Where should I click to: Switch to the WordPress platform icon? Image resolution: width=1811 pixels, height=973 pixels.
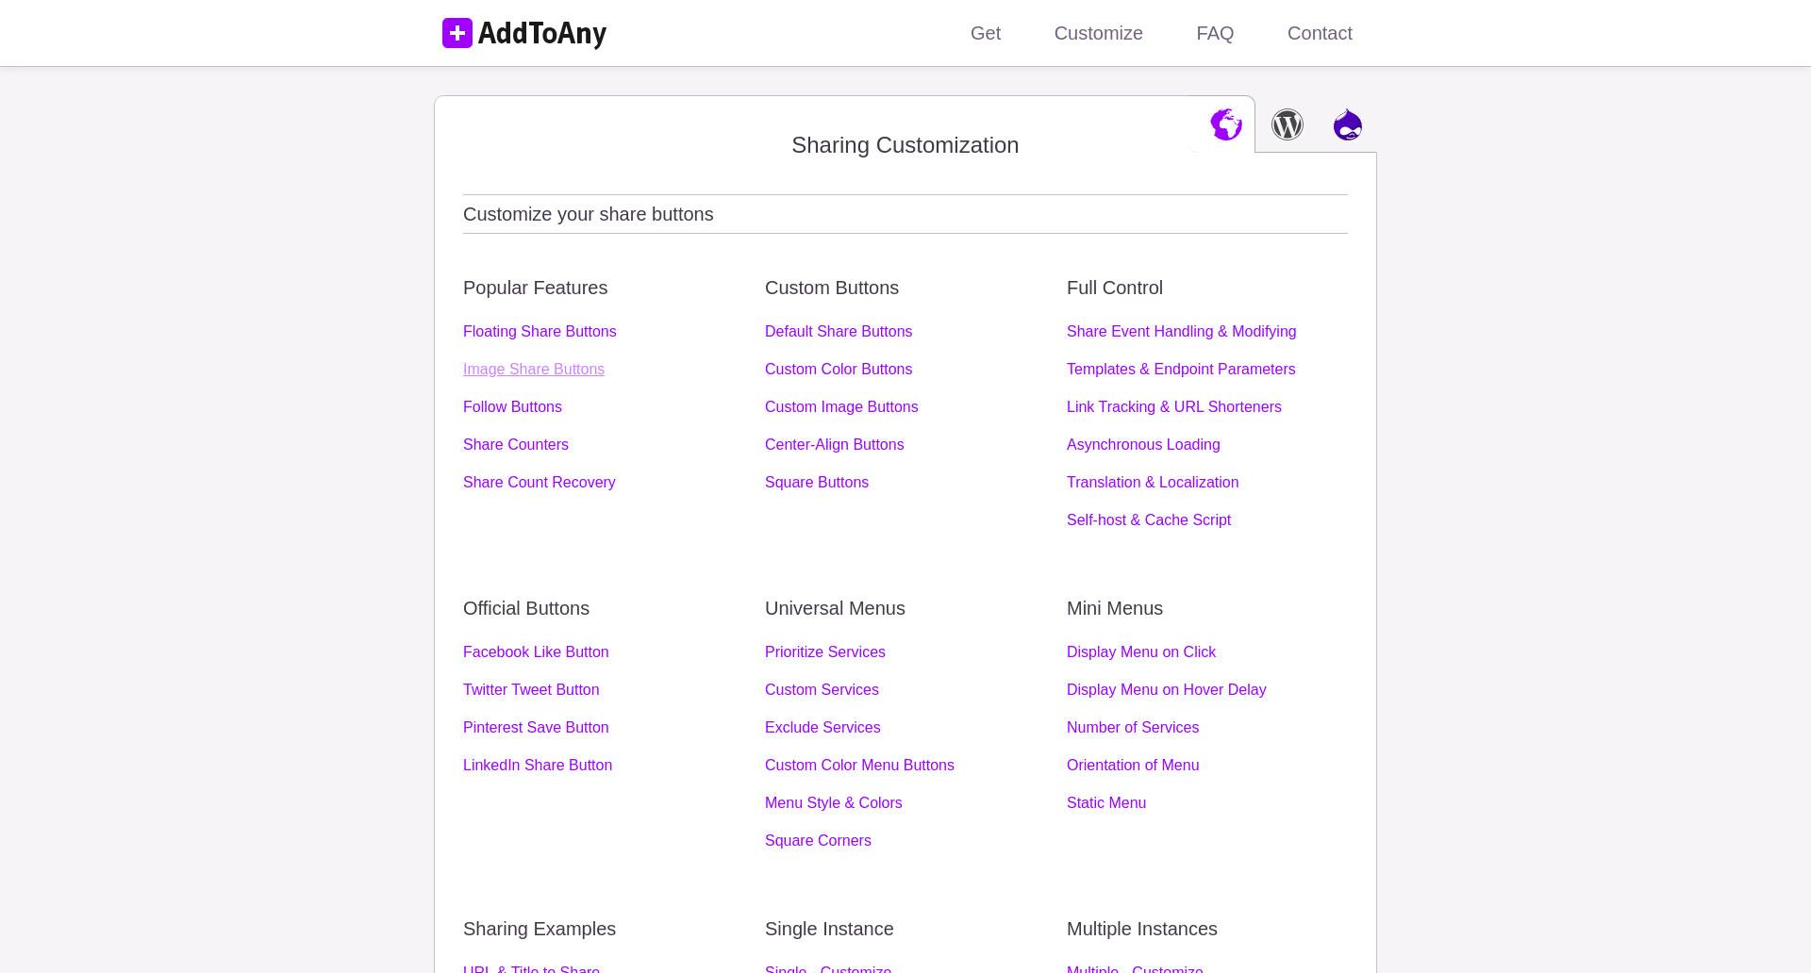pyautogui.click(x=1288, y=124)
